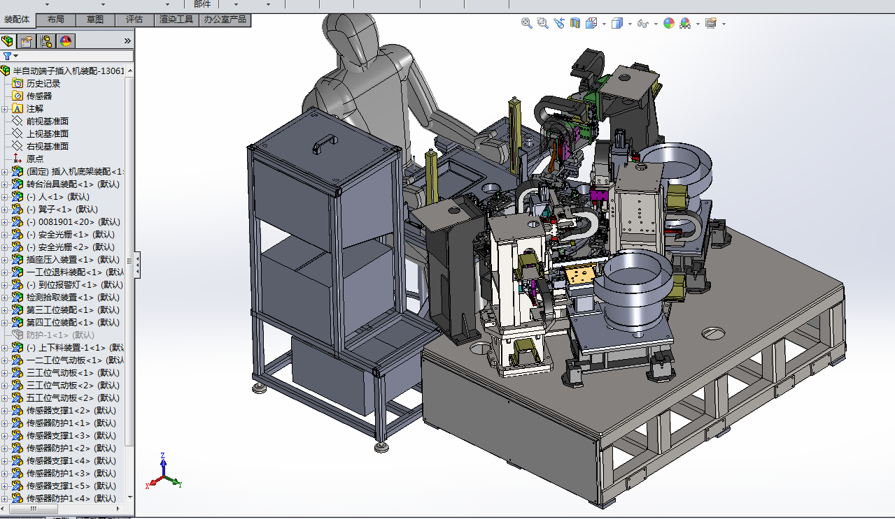Expand the 转台治具装配<1> tree node

5,184
